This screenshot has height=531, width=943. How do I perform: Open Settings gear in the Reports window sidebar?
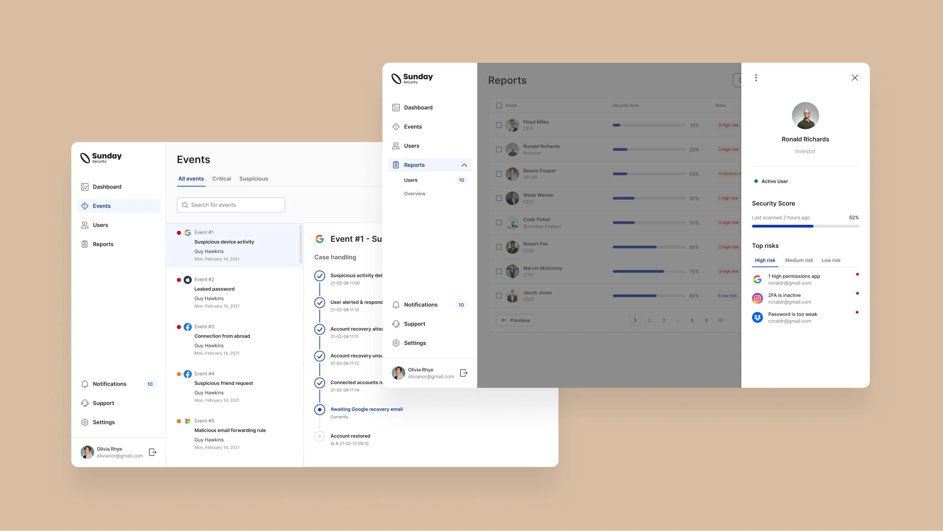tap(396, 343)
